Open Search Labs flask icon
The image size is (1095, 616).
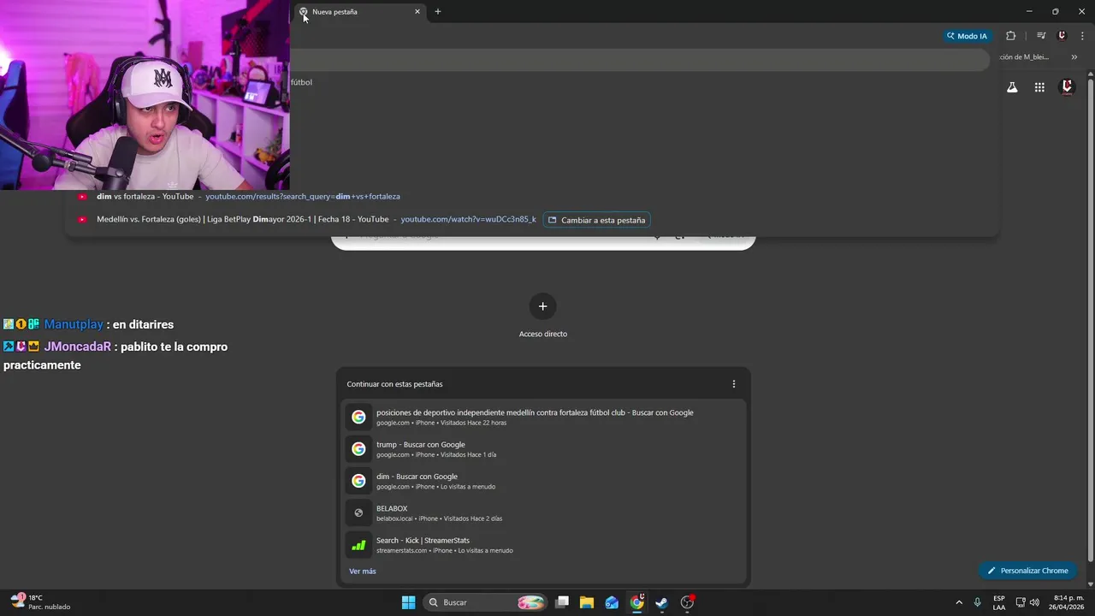pyautogui.click(x=1012, y=87)
